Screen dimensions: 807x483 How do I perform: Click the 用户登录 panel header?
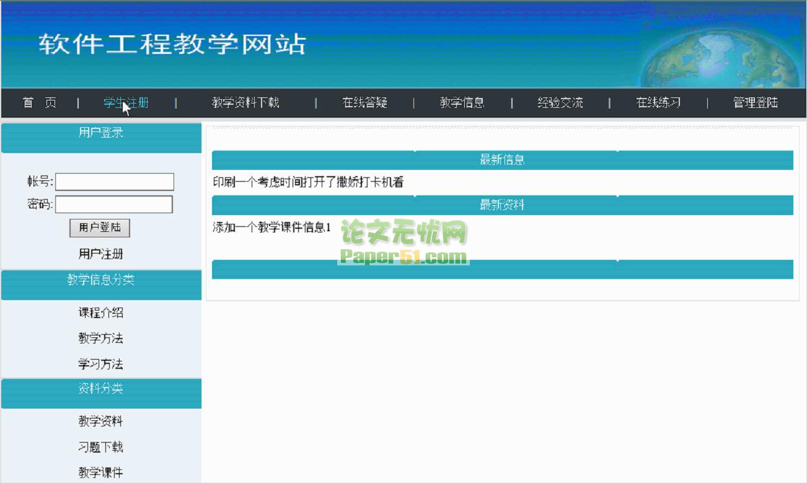coord(101,138)
